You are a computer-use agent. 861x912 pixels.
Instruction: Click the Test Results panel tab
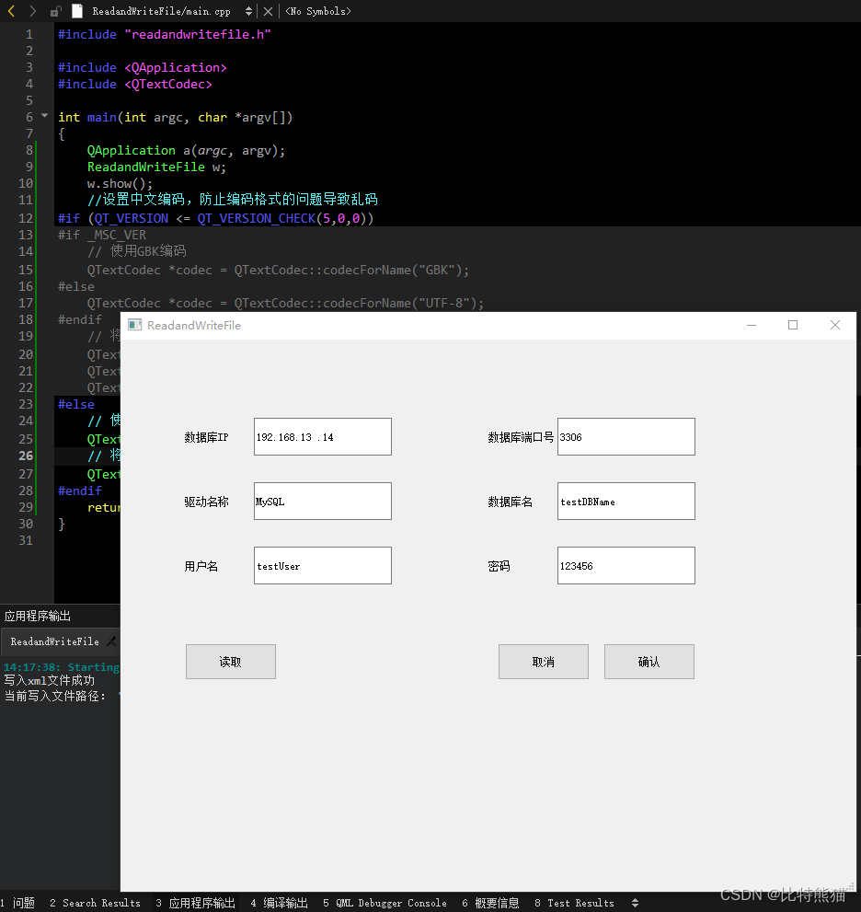coord(575,903)
